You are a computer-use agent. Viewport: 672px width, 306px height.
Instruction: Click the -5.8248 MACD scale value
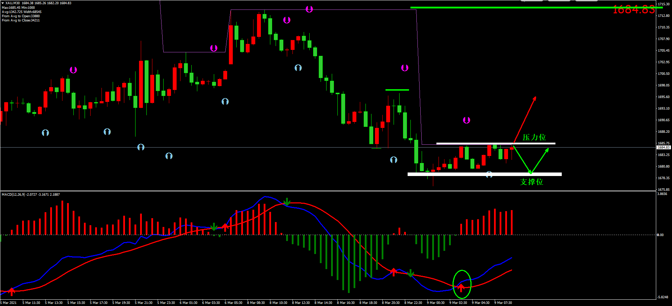point(663,297)
